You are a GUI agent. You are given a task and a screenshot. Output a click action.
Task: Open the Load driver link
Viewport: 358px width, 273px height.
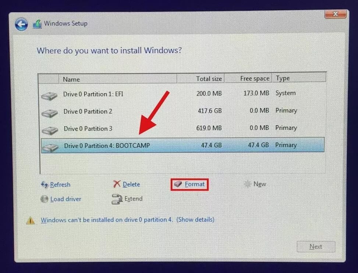click(x=66, y=199)
